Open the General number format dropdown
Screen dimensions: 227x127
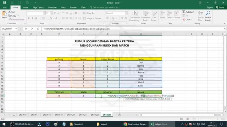[x=126, y=13]
